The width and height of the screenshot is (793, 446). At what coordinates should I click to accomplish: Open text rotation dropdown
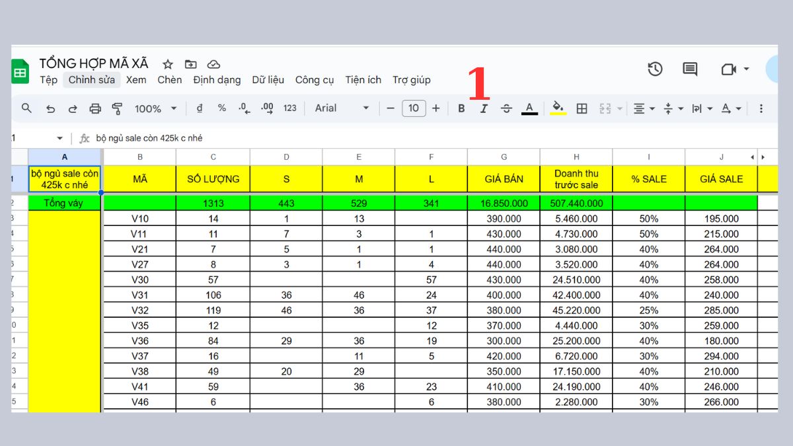731,108
